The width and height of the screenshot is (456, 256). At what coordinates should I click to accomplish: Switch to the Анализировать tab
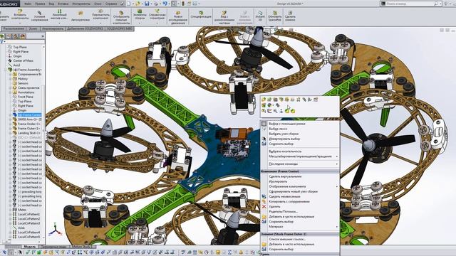click(x=53, y=28)
